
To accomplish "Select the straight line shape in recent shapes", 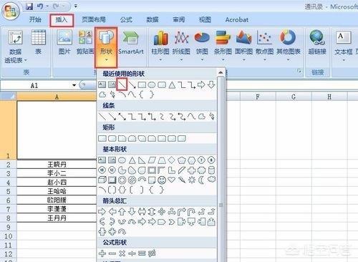I will pyautogui.click(x=122, y=84).
